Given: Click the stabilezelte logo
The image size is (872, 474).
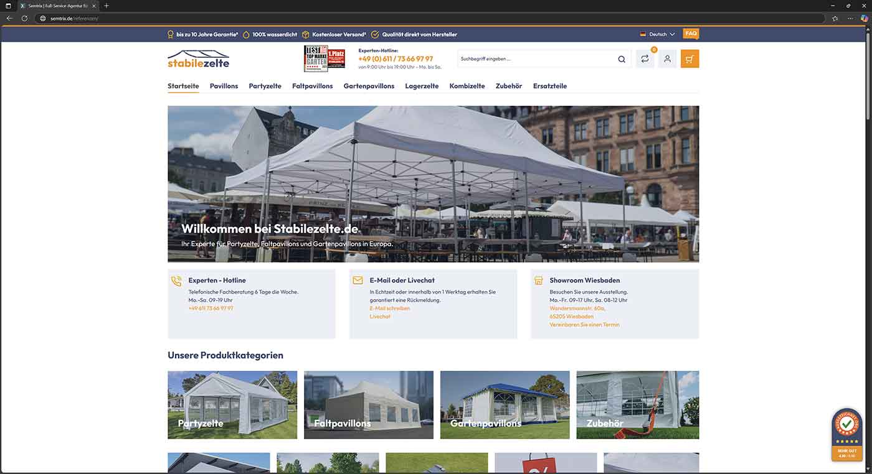Looking at the screenshot, I should pyautogui.click(x=198, y=59).
